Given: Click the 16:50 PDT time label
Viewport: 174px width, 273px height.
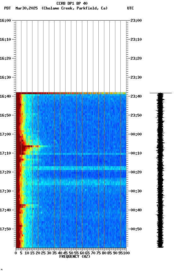Looking at the screenshot, I should pyautogui.click(x=5, y=115).
